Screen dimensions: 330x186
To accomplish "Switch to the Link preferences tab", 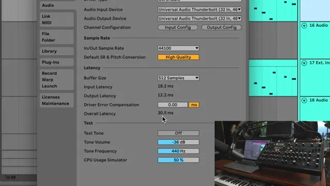I will tap(46, 16).
